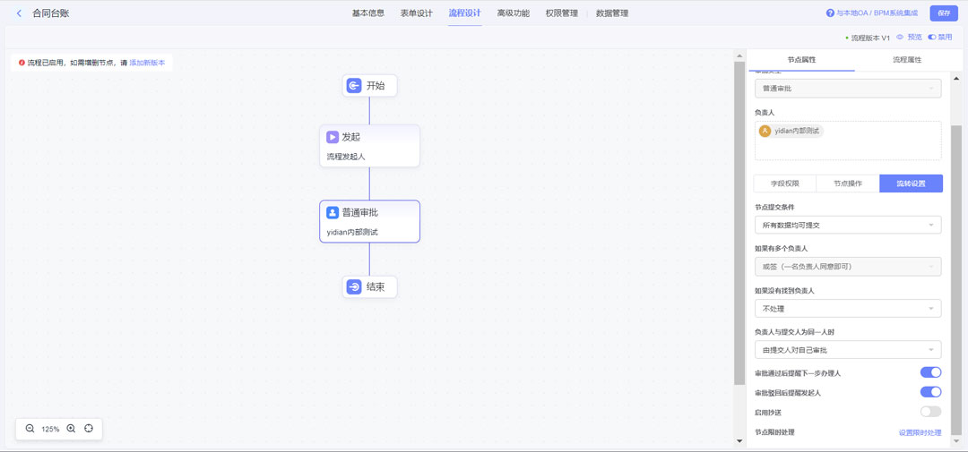Select the 普通审批 node person icon
Image resolution: width=968 pixels, height=452 pixels.
pos(332,212)
